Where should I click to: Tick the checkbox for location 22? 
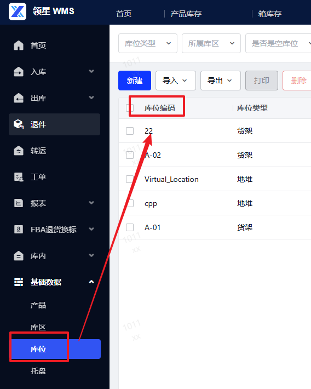pyautogui.click(x=130, y=131)
